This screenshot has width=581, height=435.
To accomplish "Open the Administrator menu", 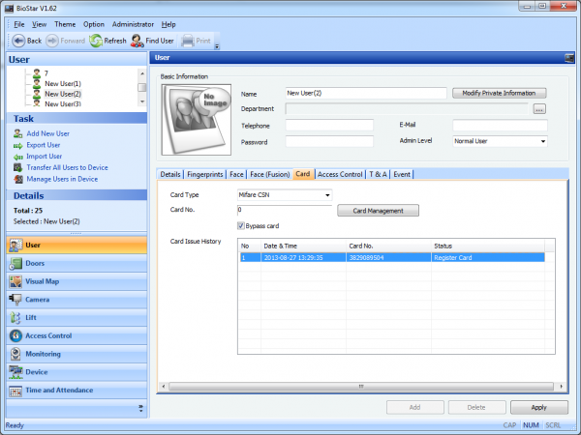I will pyautogui.click(x=133, y=23).
